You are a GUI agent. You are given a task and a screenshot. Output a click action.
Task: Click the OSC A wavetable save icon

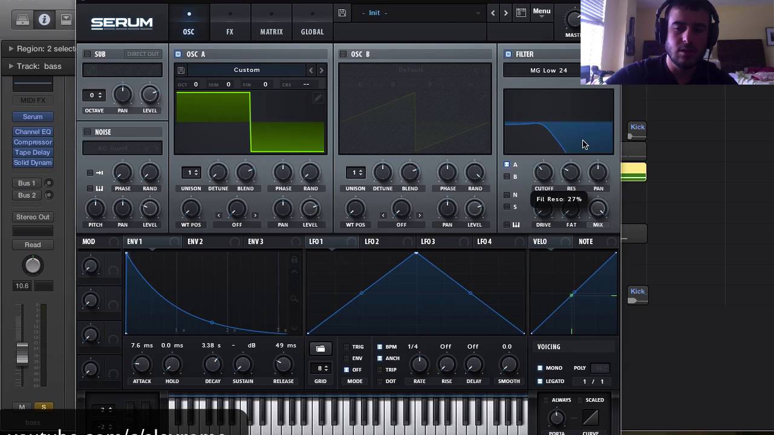click(x=181, y=71)
